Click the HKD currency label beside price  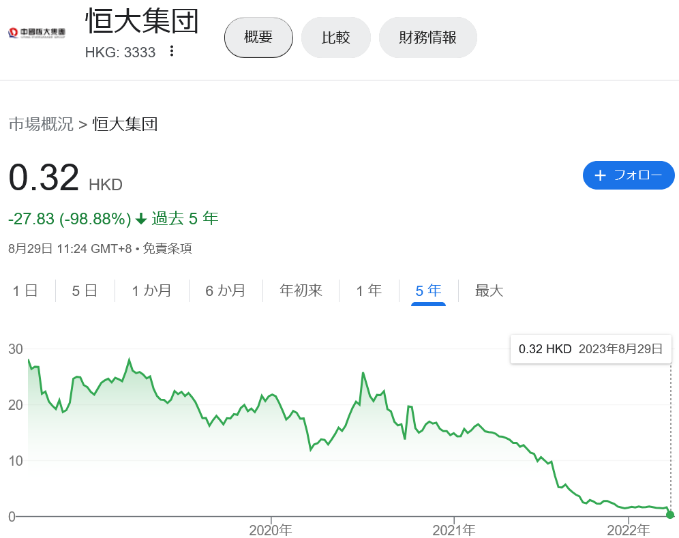pos(106,185)
